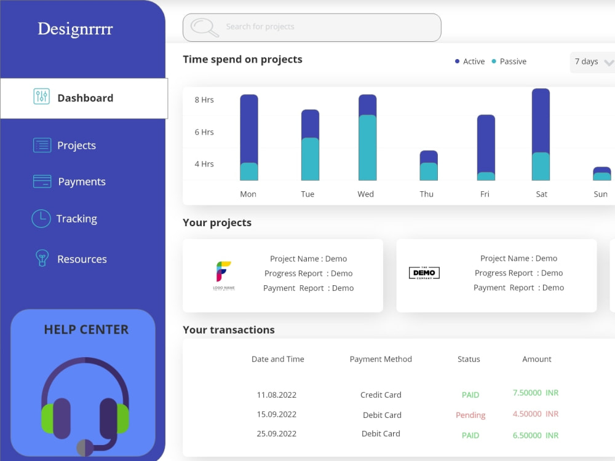Open the Dashboard menu item
This screenshot has width=615, height=461.
pos(84,98)
